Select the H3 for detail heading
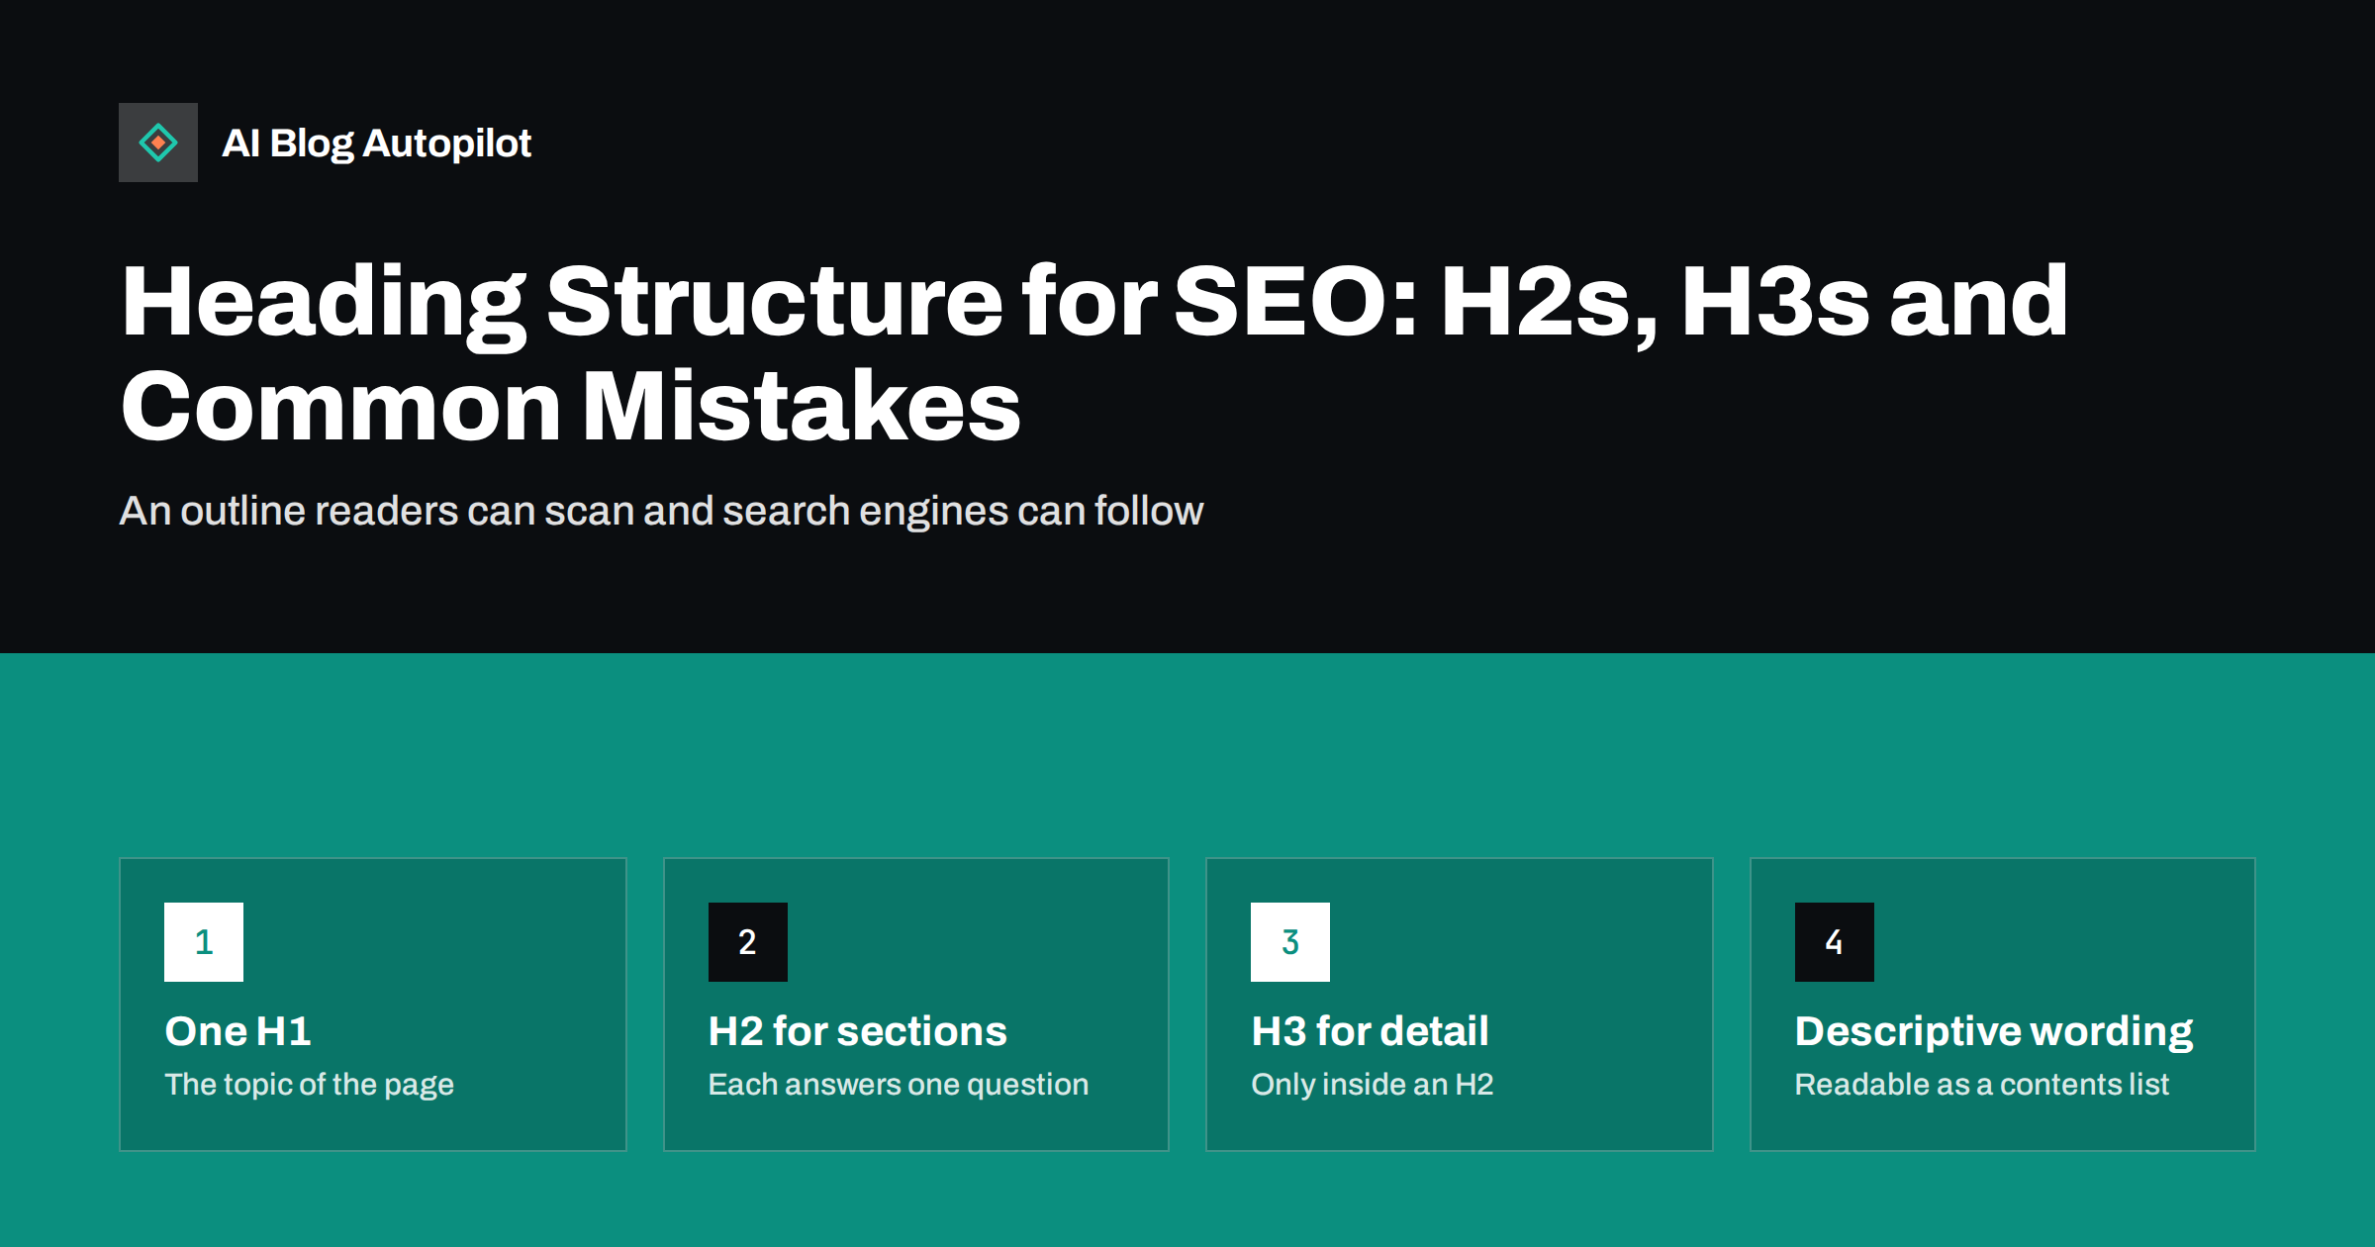This screenshot has width=2375, height=1247. (1370, 1031)
